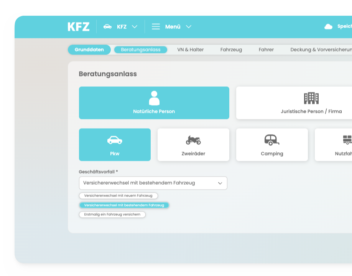The image size is (352, 276).
Task: Go to the Grunddaten step
Action: [x=89, y=50]
